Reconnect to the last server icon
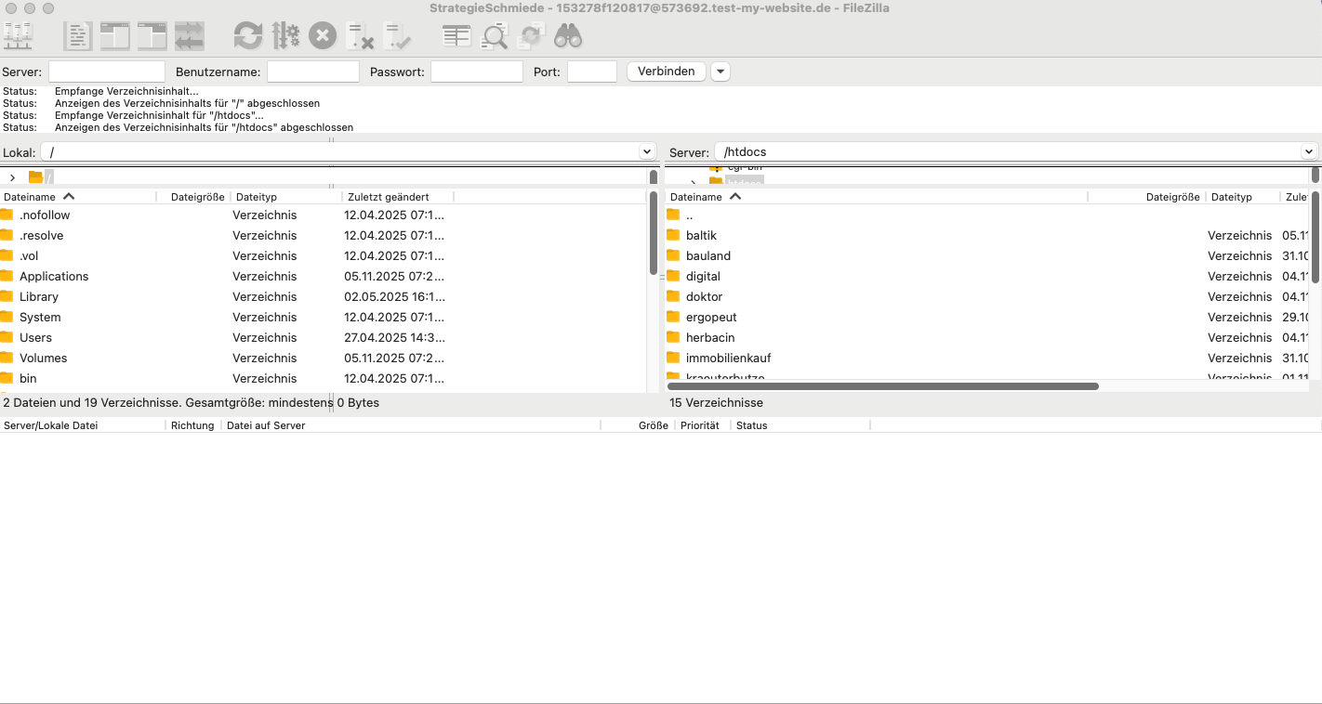The width and height of the screenshot is (1322, 704). [397, 36]
